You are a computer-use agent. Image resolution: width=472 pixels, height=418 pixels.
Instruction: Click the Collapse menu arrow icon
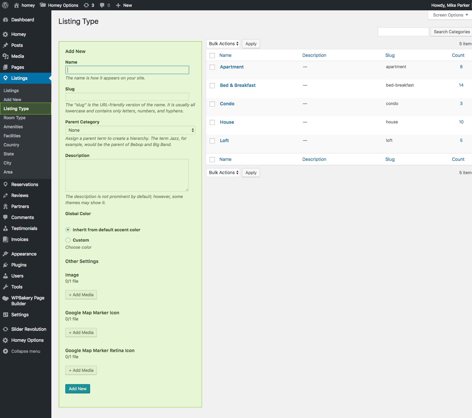click(x=5, y=351)
